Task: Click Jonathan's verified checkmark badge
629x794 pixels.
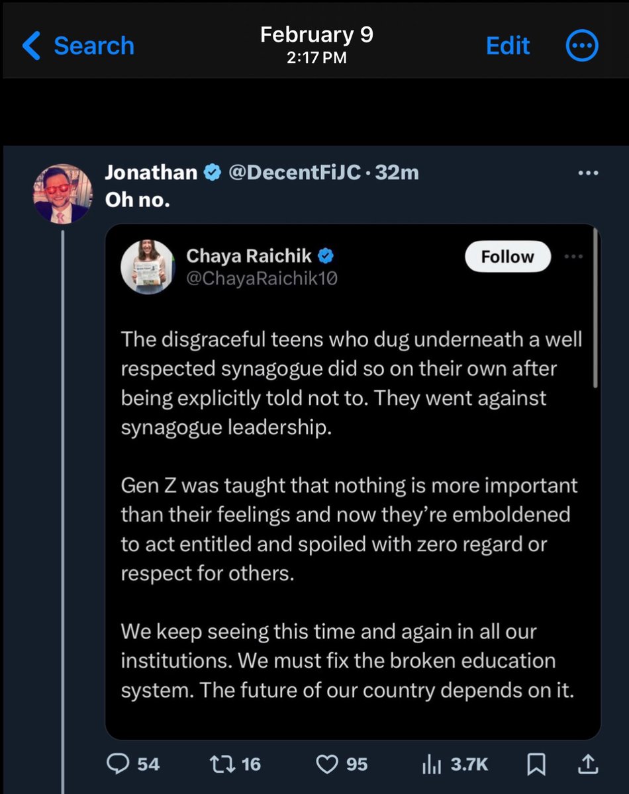Action: tap(213, 173)
